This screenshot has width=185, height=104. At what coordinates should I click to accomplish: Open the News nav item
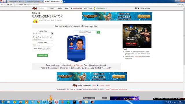86,8
